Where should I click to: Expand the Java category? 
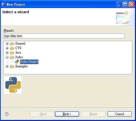[x=7, y=53]
